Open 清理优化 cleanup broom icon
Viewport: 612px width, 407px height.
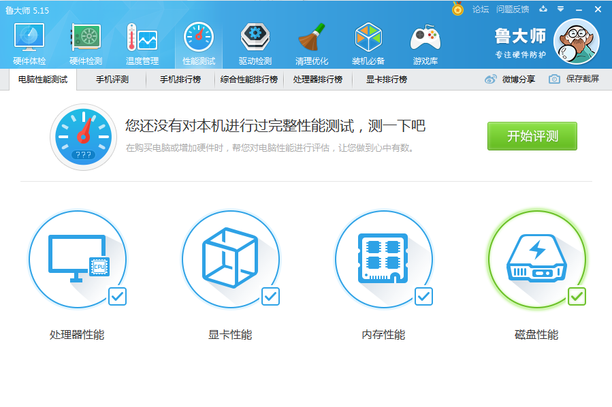pyautogui.click(x=312, y=44)
